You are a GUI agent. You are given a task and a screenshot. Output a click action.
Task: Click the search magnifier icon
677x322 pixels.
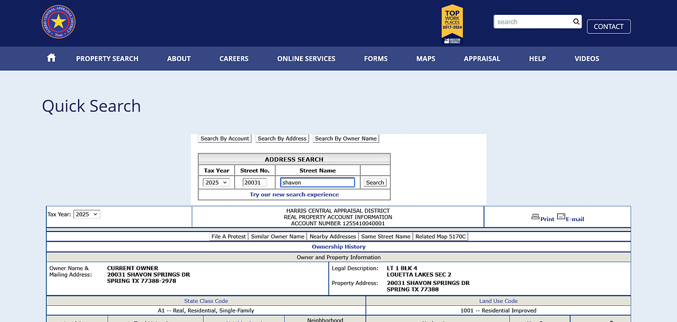click(x=576, y=22)
